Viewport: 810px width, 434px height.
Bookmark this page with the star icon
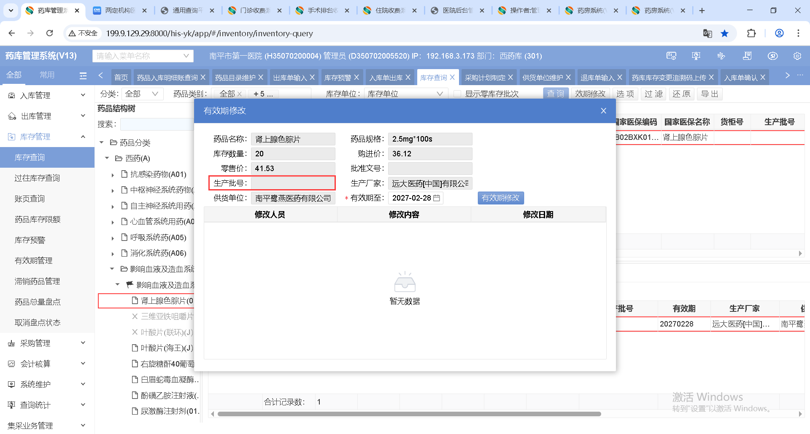724,33
